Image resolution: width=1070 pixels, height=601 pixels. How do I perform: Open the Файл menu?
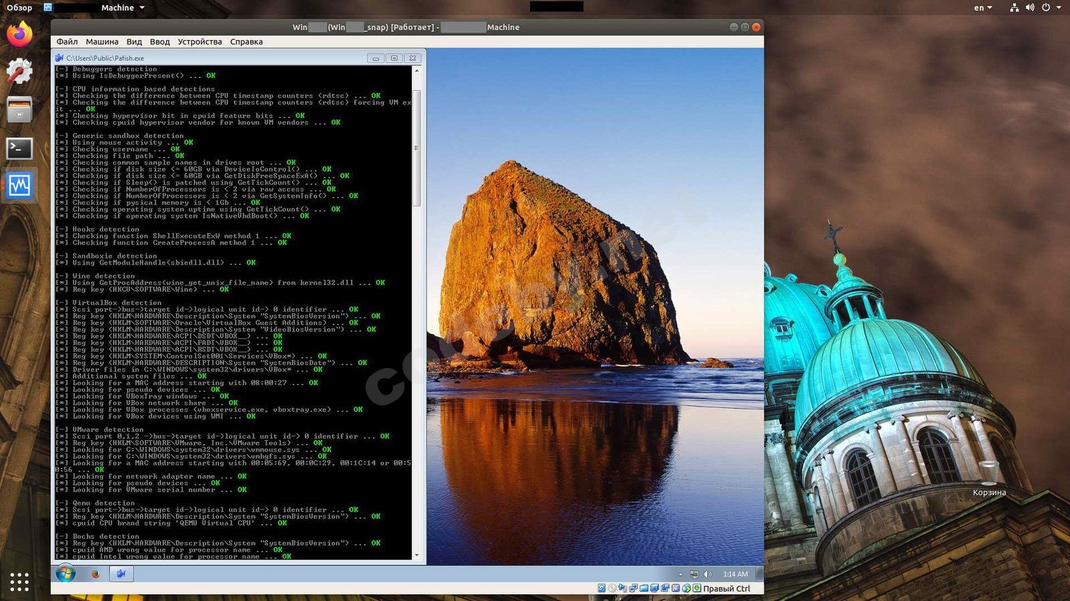(67, 41)
